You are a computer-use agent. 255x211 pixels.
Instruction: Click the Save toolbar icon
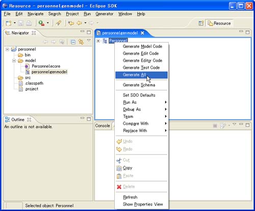click(x=20, y=23)
